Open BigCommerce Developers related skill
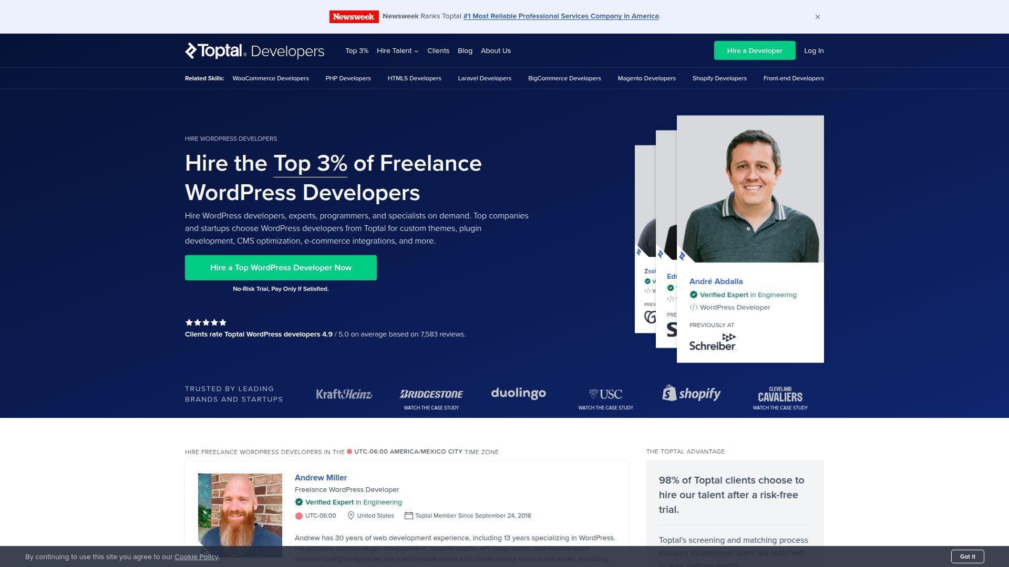The width and height of the screenshot is (1009, 567). [x=564, y=78]
